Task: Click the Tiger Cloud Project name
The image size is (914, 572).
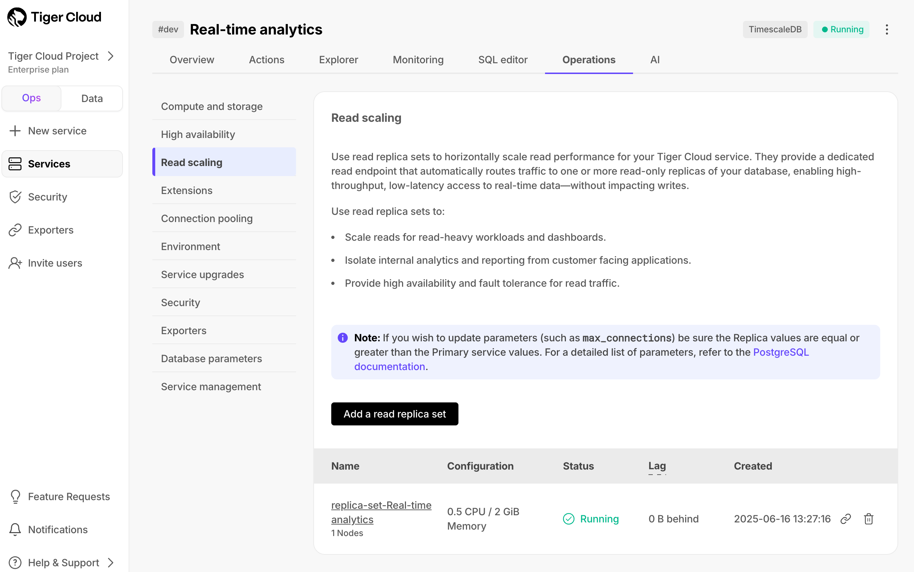Action: (x=53, y=56)
